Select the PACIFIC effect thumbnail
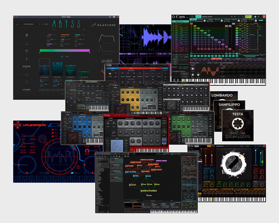This screenshot has height=223, width=279. tap(84, 74)
